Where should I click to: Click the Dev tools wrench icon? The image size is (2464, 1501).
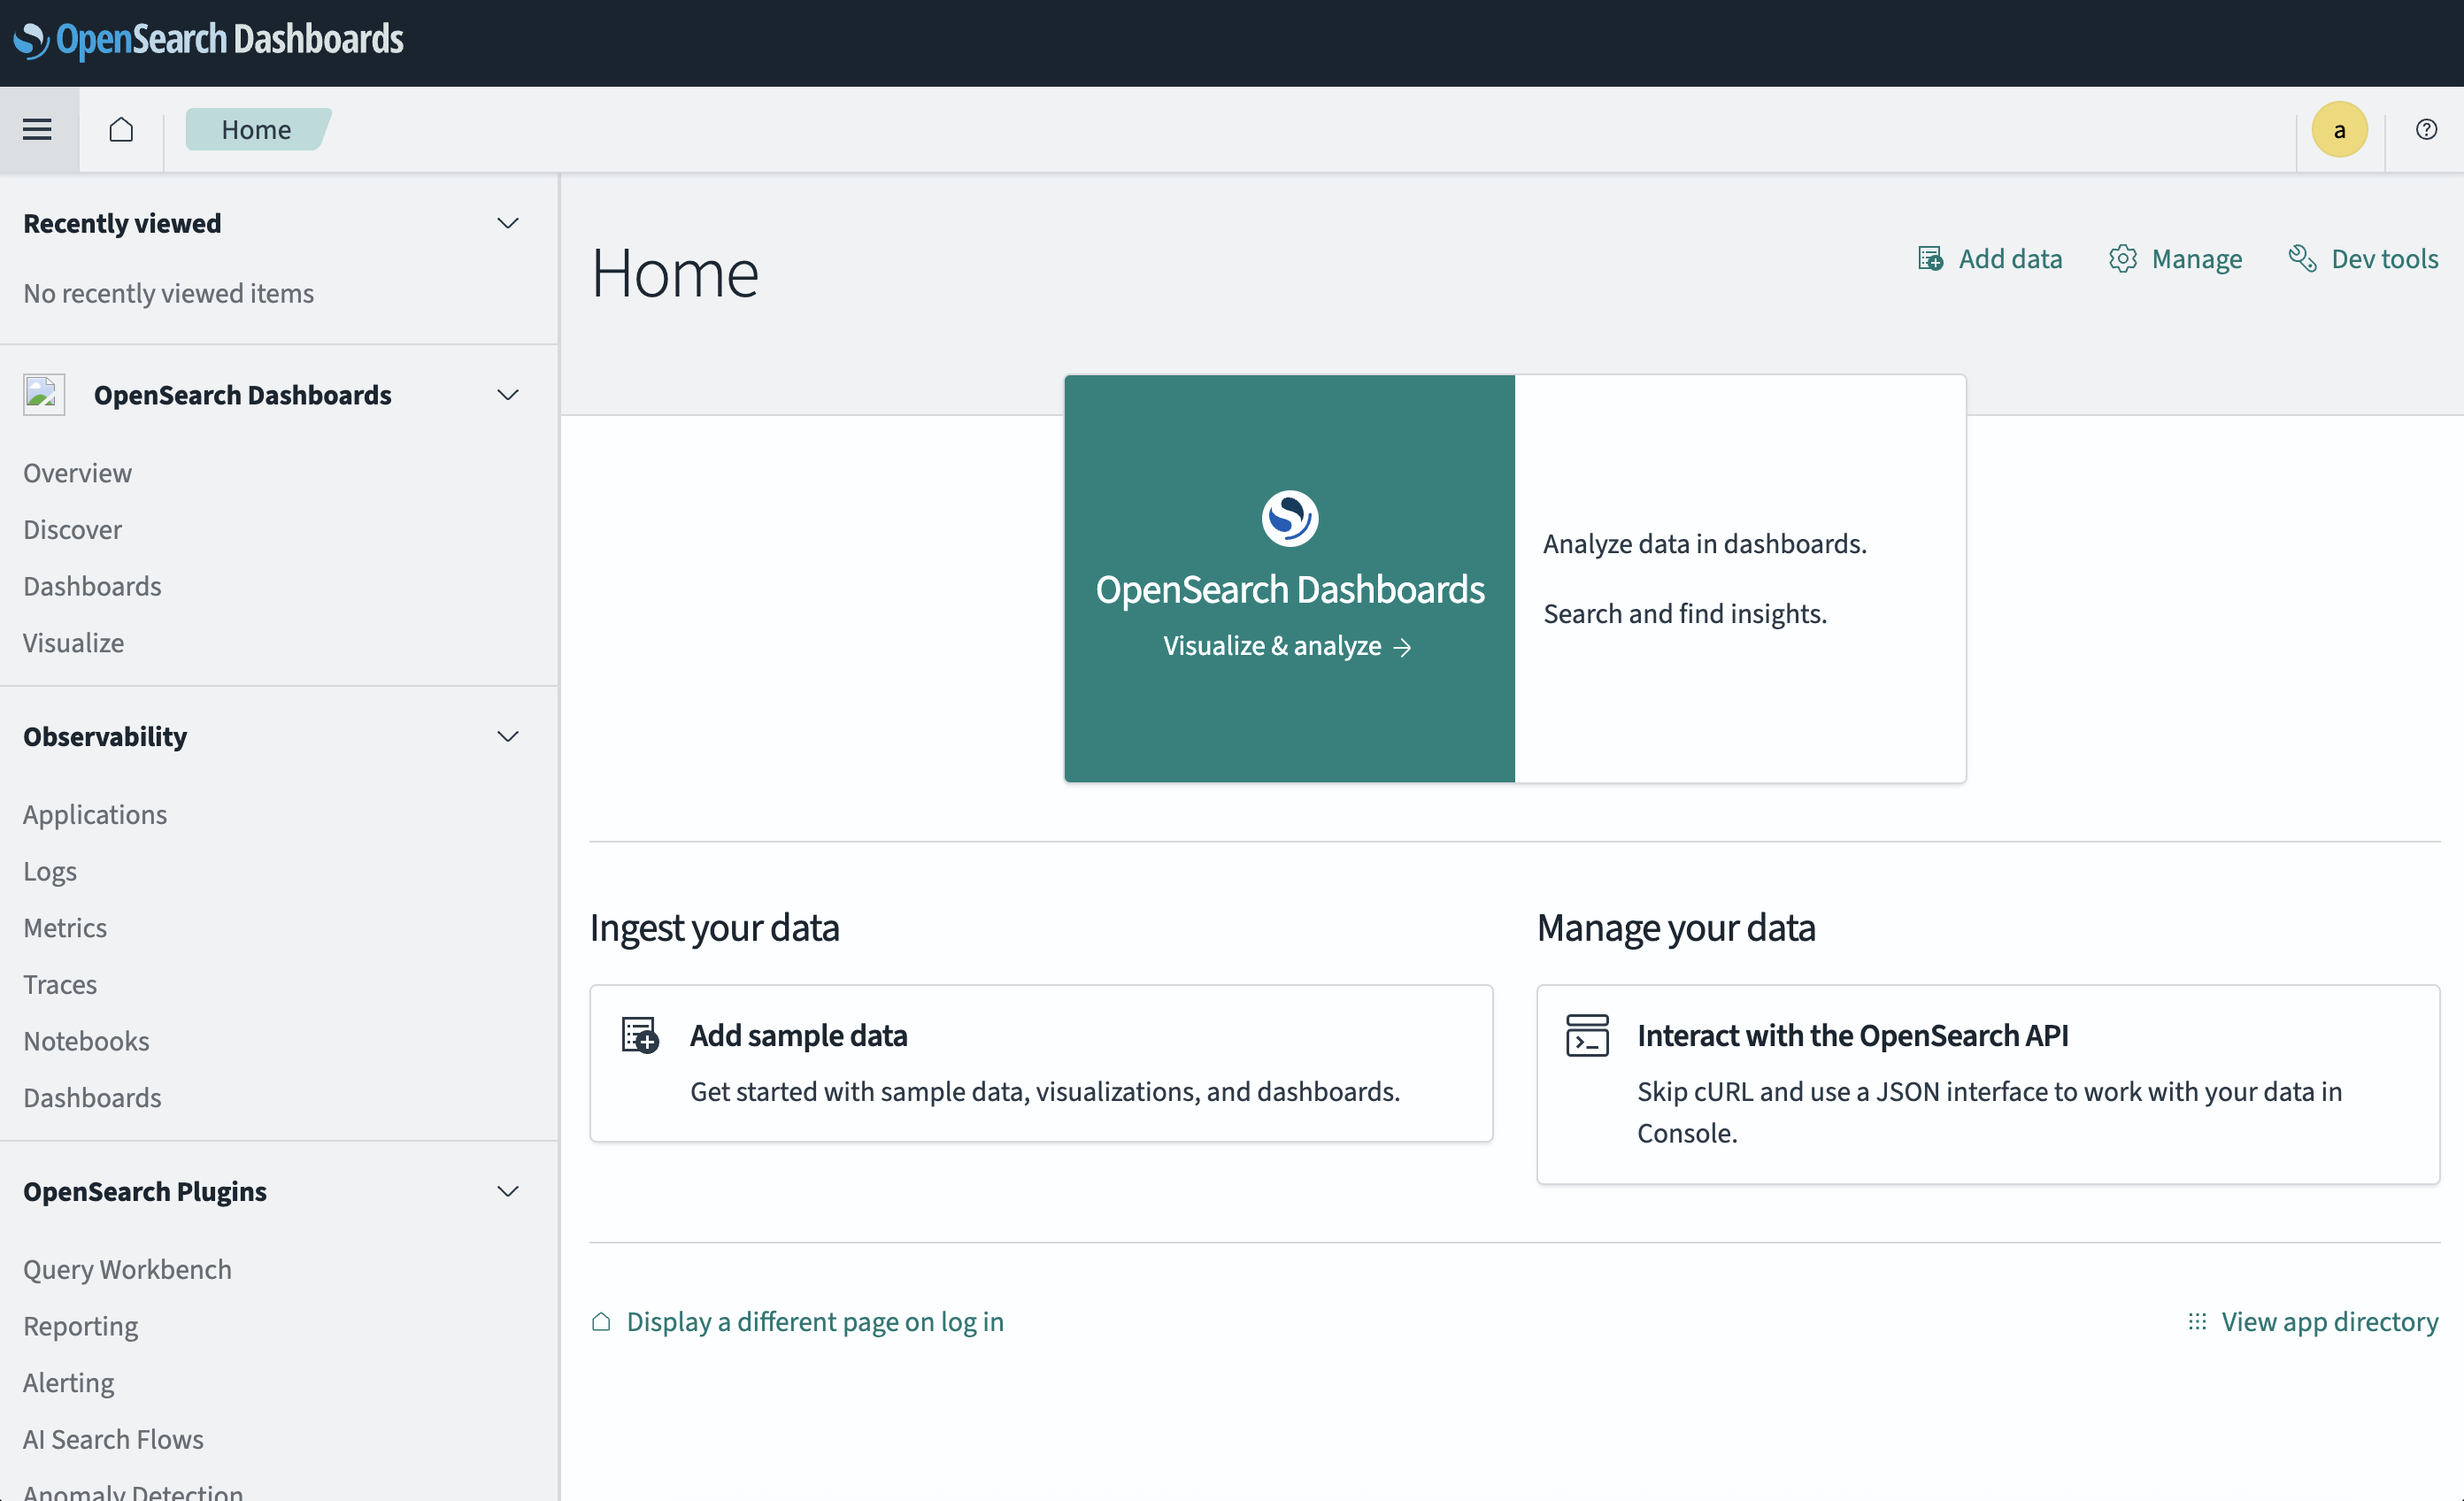[x=2302, y=258]
